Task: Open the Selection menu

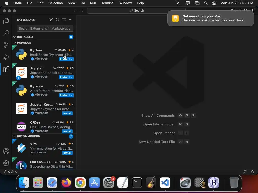Action: click(56, 3)
